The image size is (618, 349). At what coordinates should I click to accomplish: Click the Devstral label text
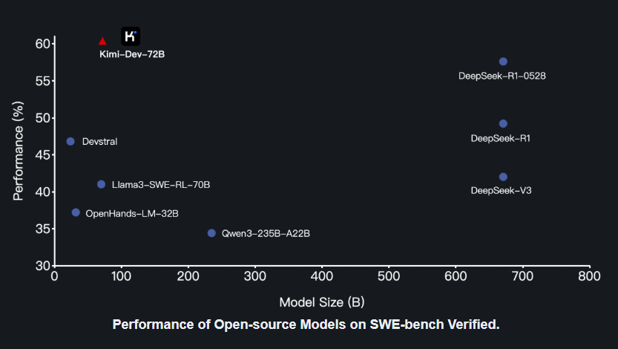[99, 142]
